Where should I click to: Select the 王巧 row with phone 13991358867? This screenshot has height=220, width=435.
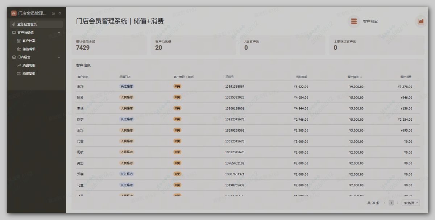[x=248, y=87]
